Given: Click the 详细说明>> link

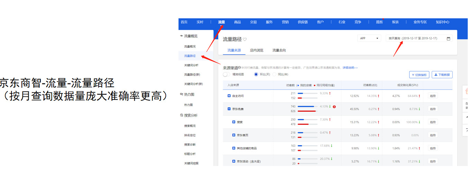Looking at the screenshot, I should [x=350, y=68].
